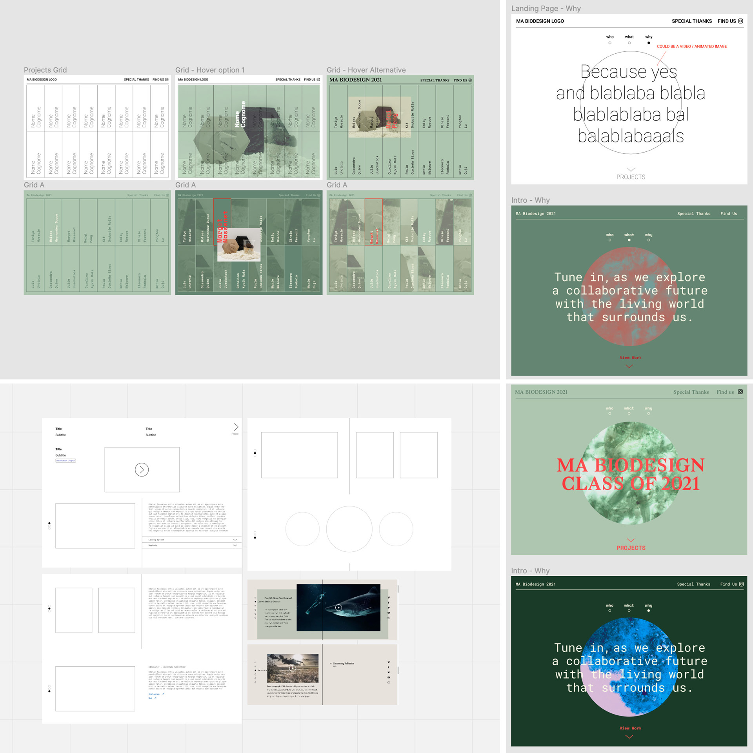Click the red PROJECTS link under the green circle

[631, 548]
